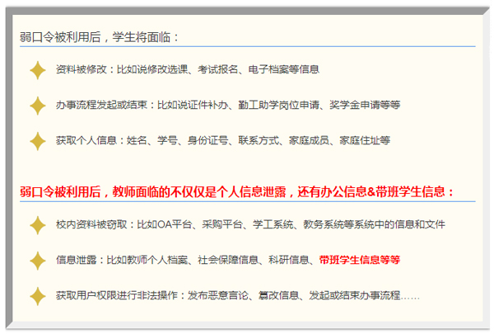This screenshot has height=334, width=494.
Task: Click the line 办事流程发起或结束：比如说证件补办
Action: 228,105
